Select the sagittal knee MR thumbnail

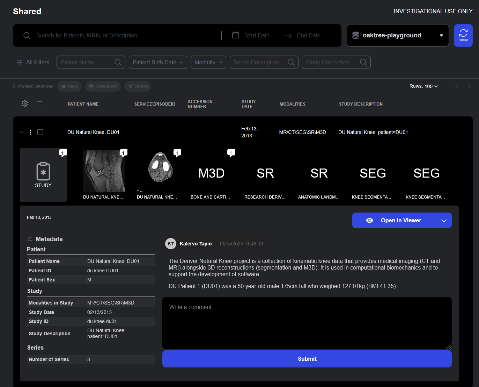click(104, 171)
